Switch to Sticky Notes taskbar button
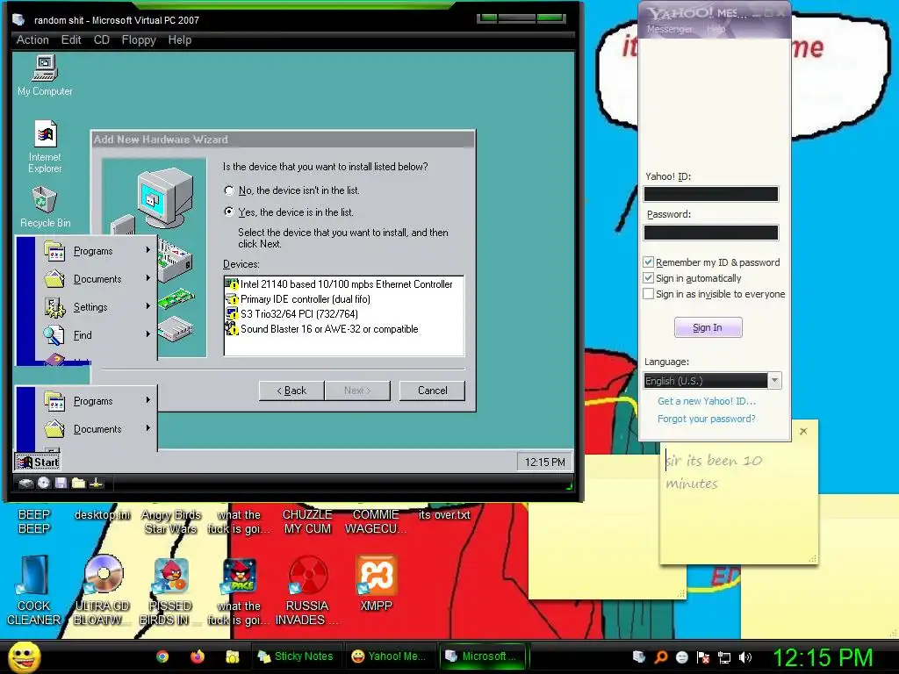This screenshot has width=899, height=674. [x=297, y=656]
